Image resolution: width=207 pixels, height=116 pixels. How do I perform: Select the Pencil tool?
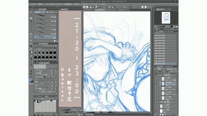pyautogui.click(x=31, y=37)
